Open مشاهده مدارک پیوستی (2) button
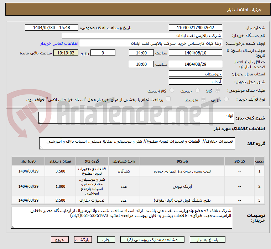This screenshot has width=271, height=249. tap(152, 240)
